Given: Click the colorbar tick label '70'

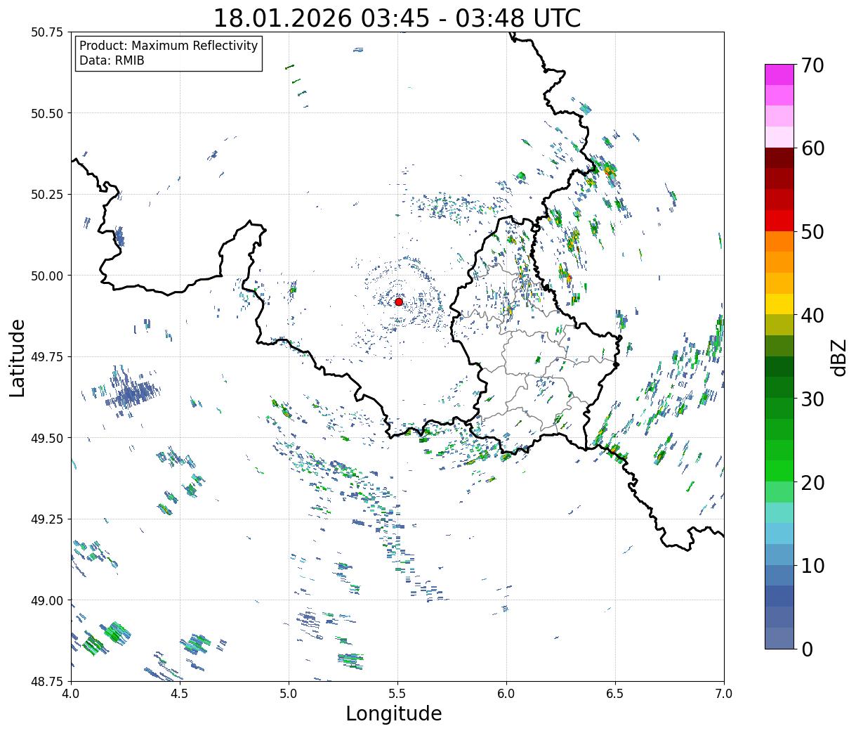Looking at the screenshot, I should point(812,65).
